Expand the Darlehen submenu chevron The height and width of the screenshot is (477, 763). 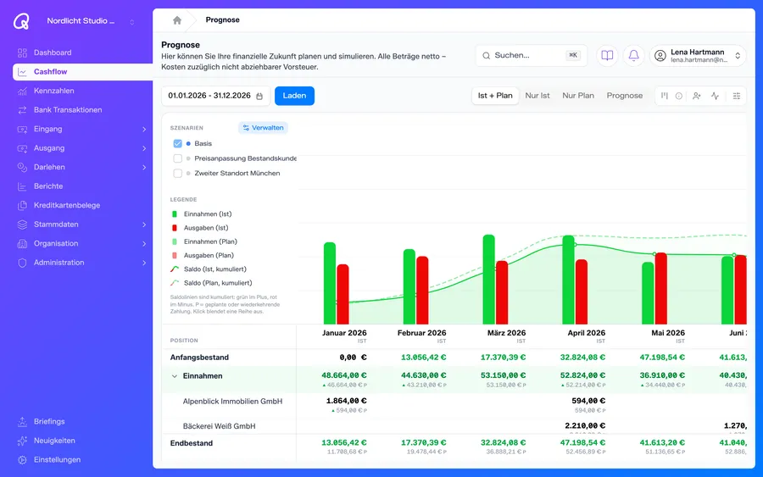144,167
